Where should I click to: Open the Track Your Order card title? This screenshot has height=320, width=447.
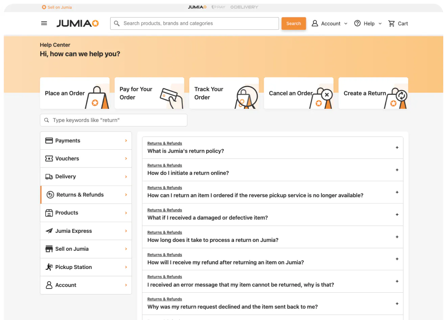click(209, 93)
